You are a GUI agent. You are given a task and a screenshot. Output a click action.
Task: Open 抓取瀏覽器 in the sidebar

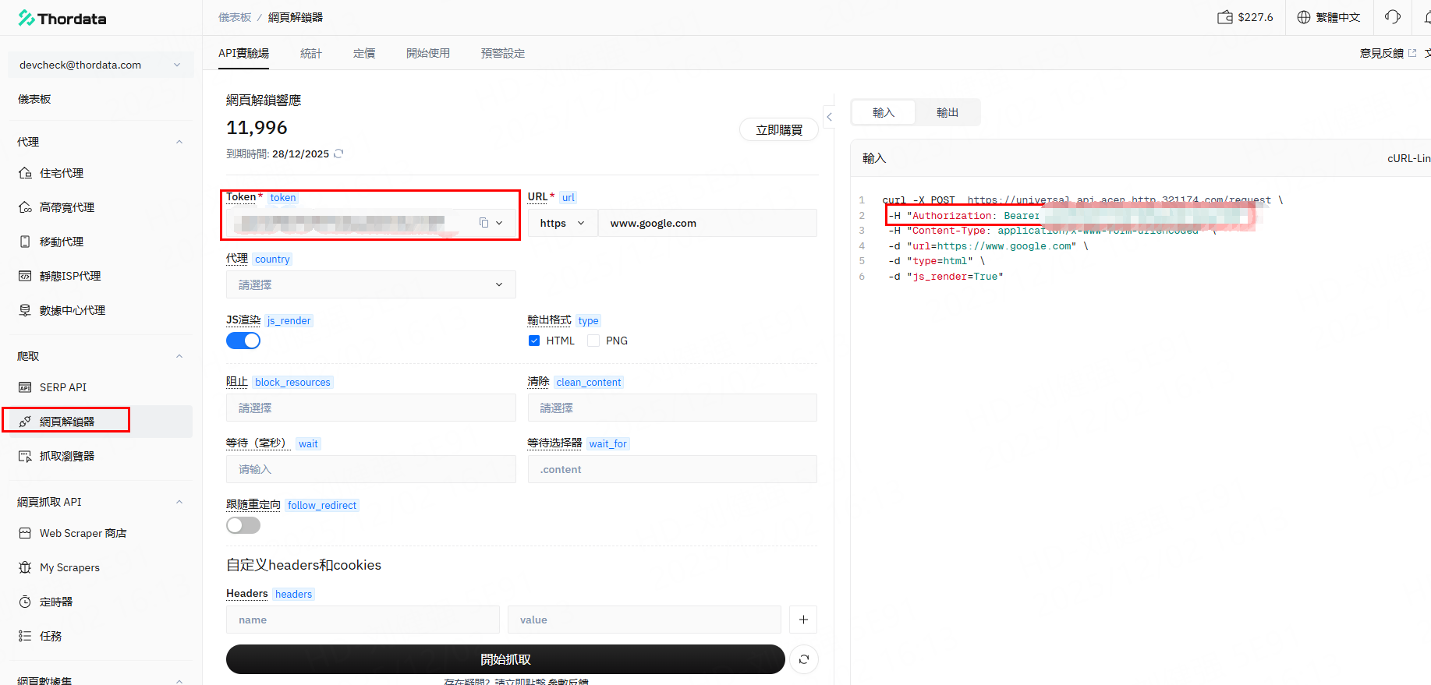click(67, 456)
